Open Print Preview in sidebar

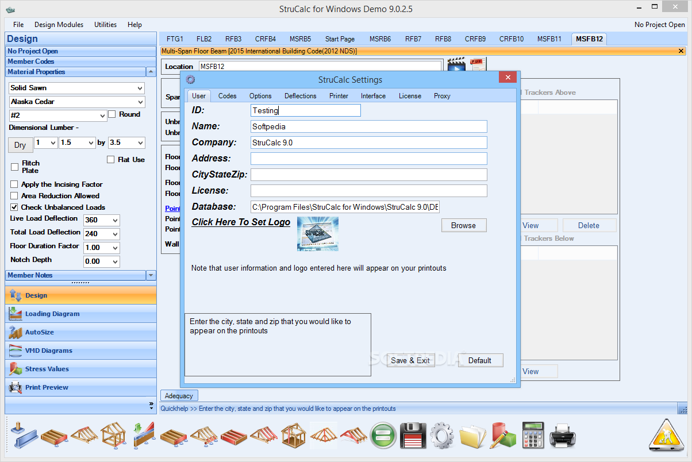pyautogui.click(x=80, y=387)
